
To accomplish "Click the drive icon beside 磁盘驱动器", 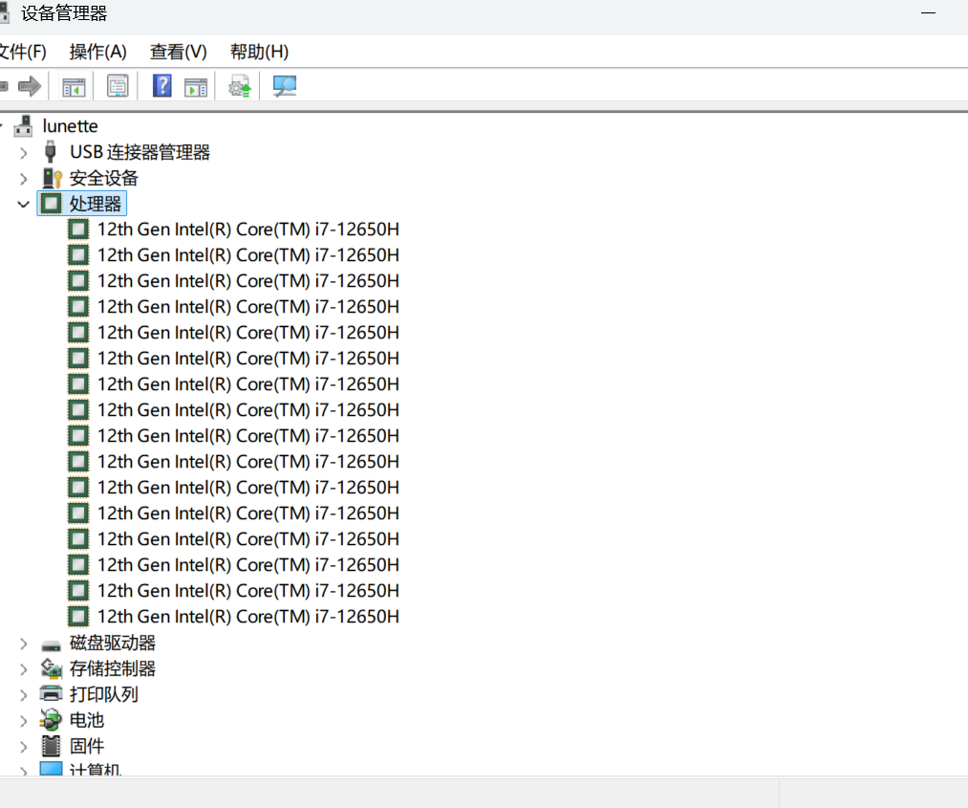I will click(51, 645).
